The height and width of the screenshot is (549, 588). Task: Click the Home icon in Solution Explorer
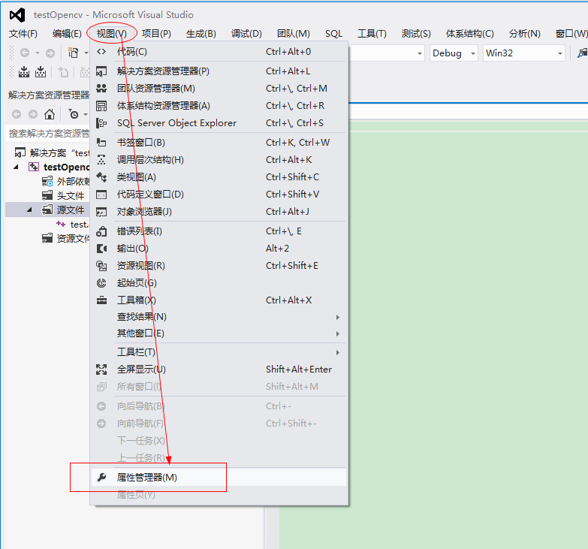point(50,114)
